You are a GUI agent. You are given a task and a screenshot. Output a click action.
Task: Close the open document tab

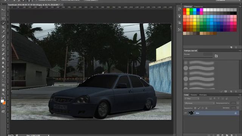(62, 5)
